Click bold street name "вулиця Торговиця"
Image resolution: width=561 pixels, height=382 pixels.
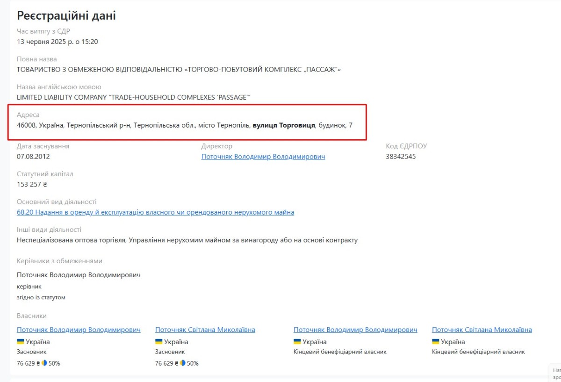tap(284, 125)
